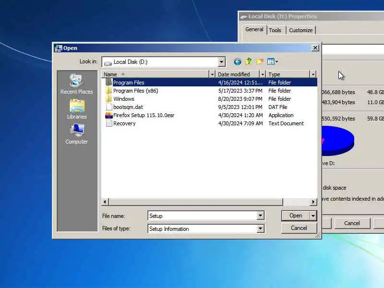Select the Firefox Setup application icon
The height and width of the screenshot is (288, 384).
(x=109, y=115)
